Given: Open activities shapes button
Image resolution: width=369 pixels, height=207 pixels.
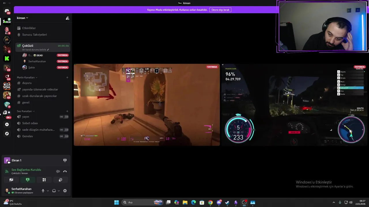Looking at the screenshot, I should click(x=44, y=180).
